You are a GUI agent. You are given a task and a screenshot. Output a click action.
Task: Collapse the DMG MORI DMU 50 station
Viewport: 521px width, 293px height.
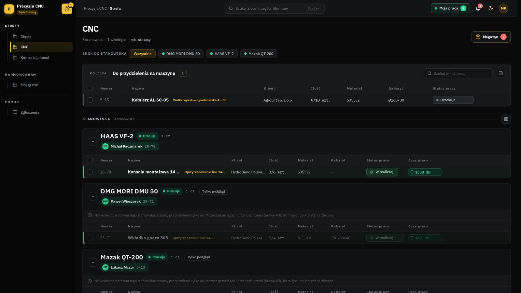[93, 197]
